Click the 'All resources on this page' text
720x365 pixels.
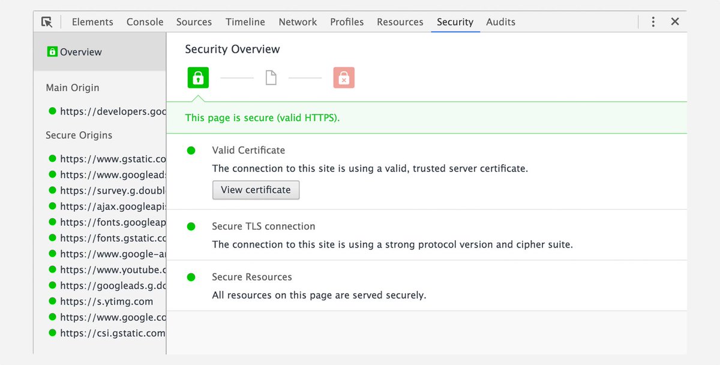click(x=319, y=295)
